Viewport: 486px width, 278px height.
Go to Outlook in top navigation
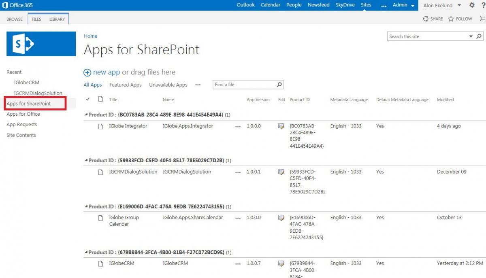click(x=245, y=5)
